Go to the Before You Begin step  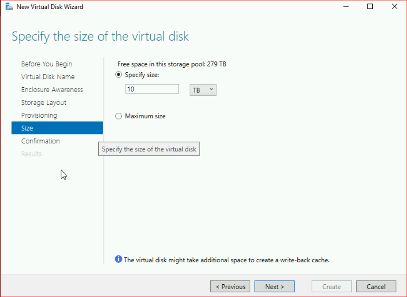[x=46, y=64]
